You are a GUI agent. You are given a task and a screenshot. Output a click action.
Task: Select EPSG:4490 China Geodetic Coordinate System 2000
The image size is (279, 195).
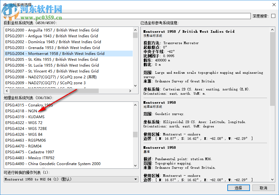click(x=68, y=164)
